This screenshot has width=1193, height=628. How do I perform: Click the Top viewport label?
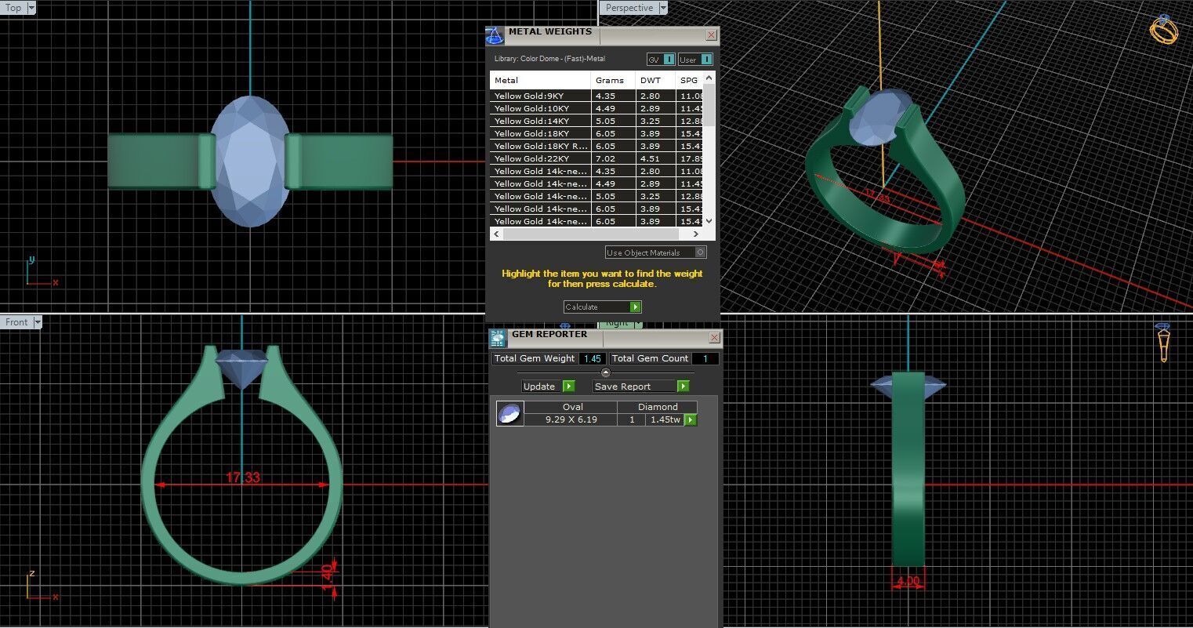[x=14, y=8]
